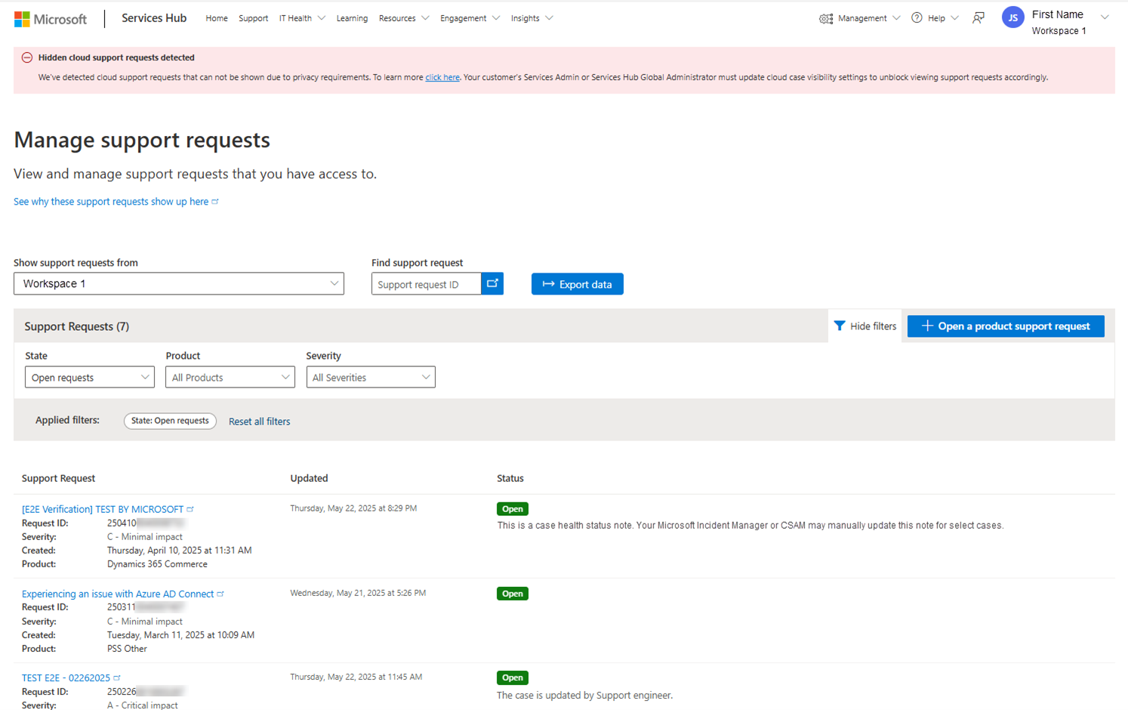The image size is (1128, 710).
Task: Click the JS user avatar
Action: pos(1013,17)
